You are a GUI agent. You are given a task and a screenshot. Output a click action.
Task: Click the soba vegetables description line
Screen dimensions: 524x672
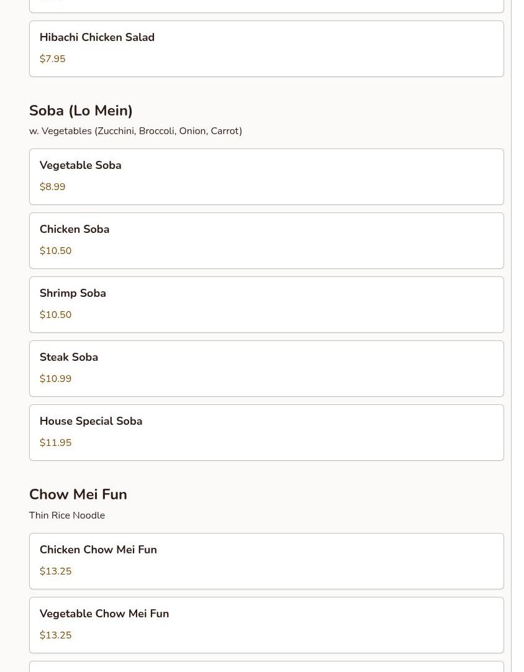[x=135, y=131]
